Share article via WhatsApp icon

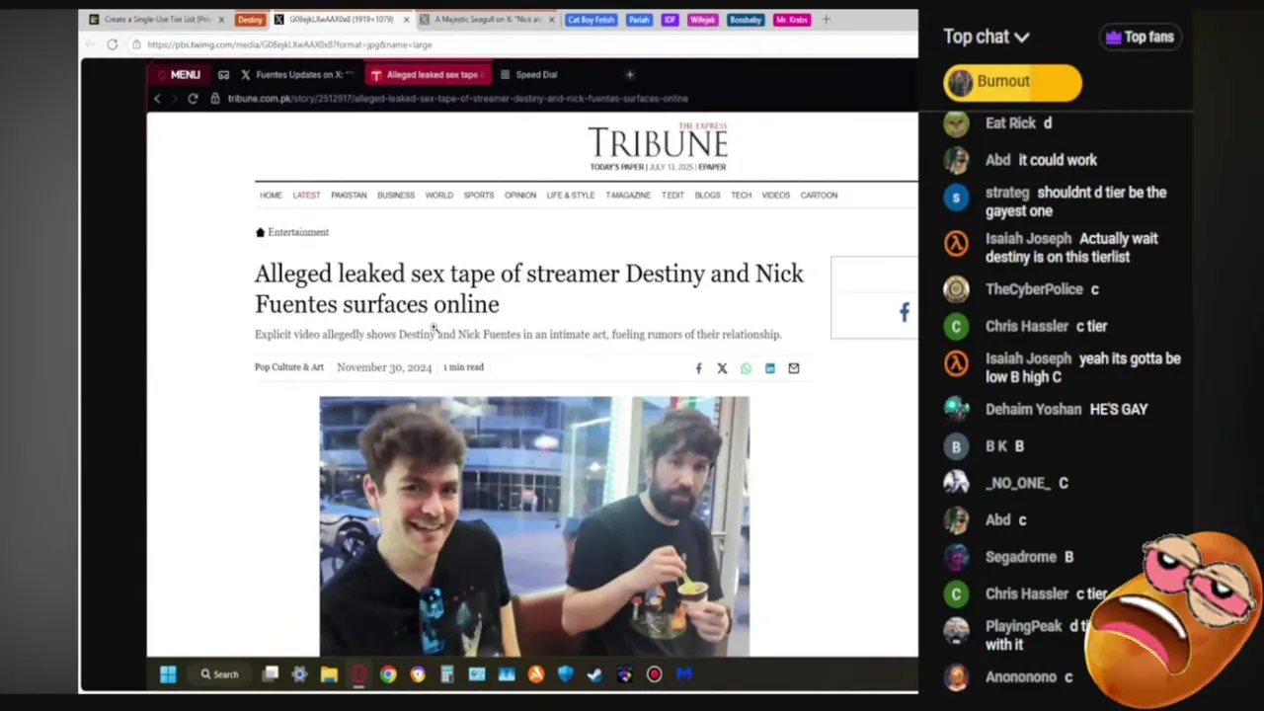click(x=746, y=368)
